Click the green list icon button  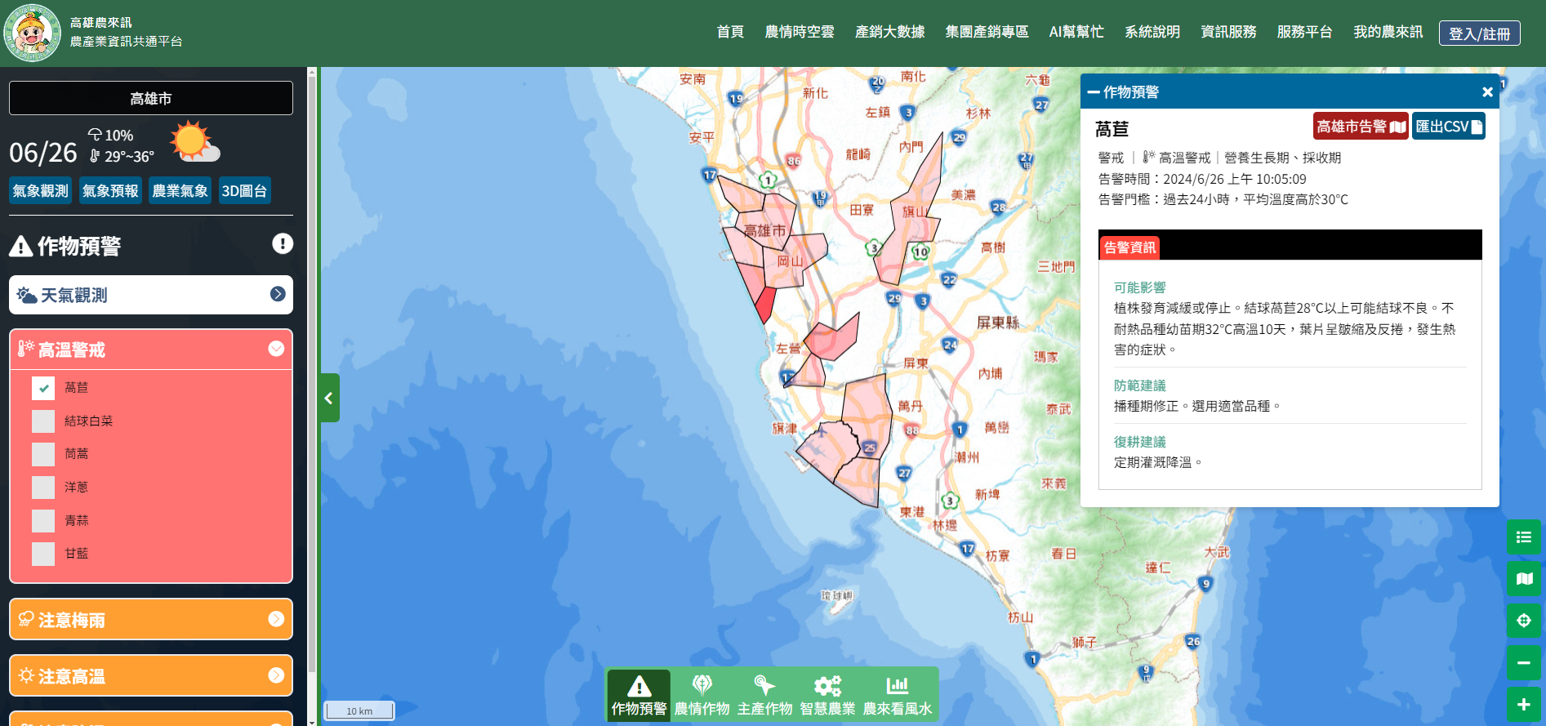tap(1523, 537)
